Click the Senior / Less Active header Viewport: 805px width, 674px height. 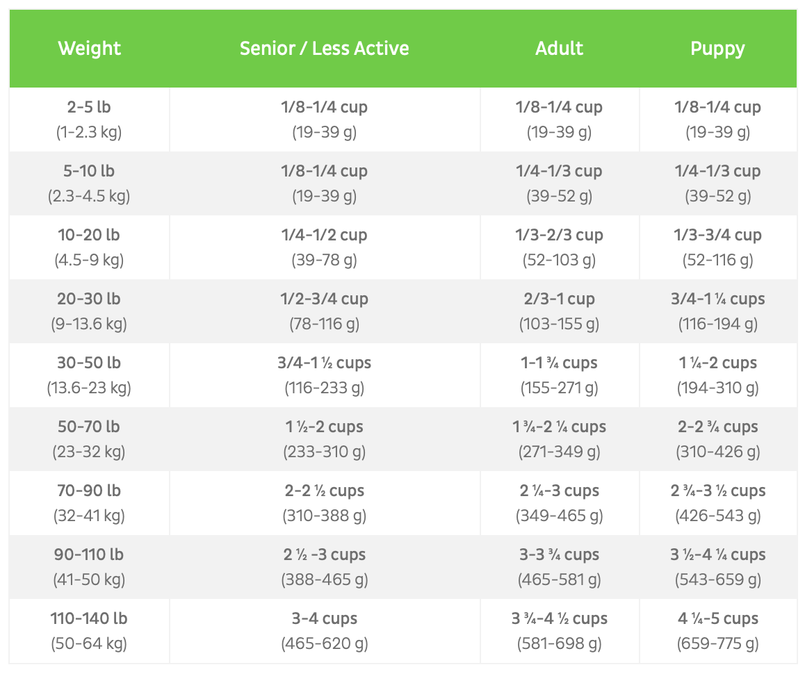coord(324,49)
